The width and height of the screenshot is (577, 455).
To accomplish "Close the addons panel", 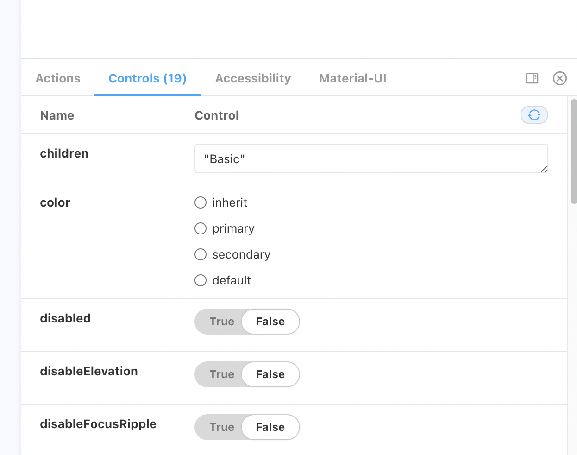I will pos(560,78).
